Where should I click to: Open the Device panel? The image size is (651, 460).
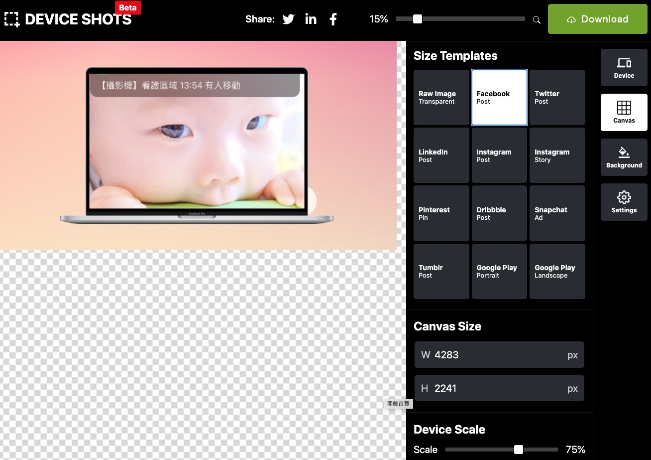[x=624, y=67]
